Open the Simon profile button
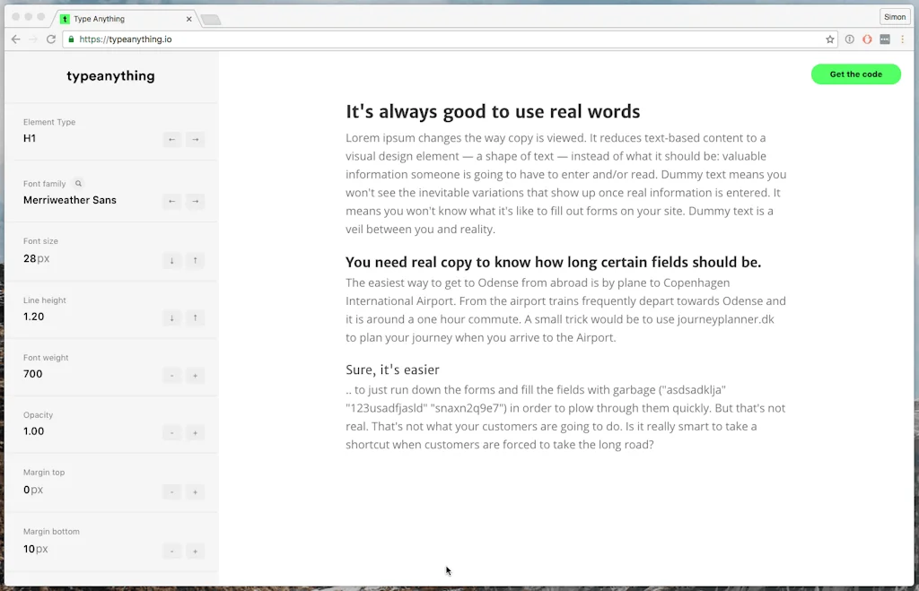This screenshot has width=919, height=591. point(894,16)
